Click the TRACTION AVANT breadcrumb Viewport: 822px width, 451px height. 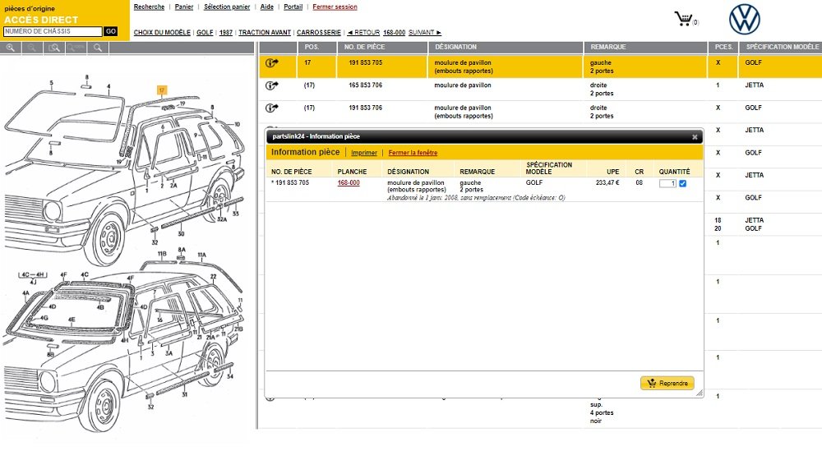[265, 33]
